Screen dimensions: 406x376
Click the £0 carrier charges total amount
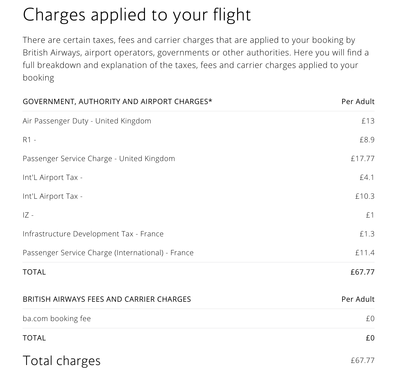[370, 338]
